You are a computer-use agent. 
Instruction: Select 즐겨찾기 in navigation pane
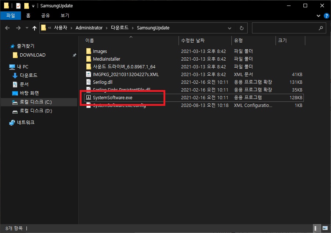pyautogui.click(x=26, y=46)
